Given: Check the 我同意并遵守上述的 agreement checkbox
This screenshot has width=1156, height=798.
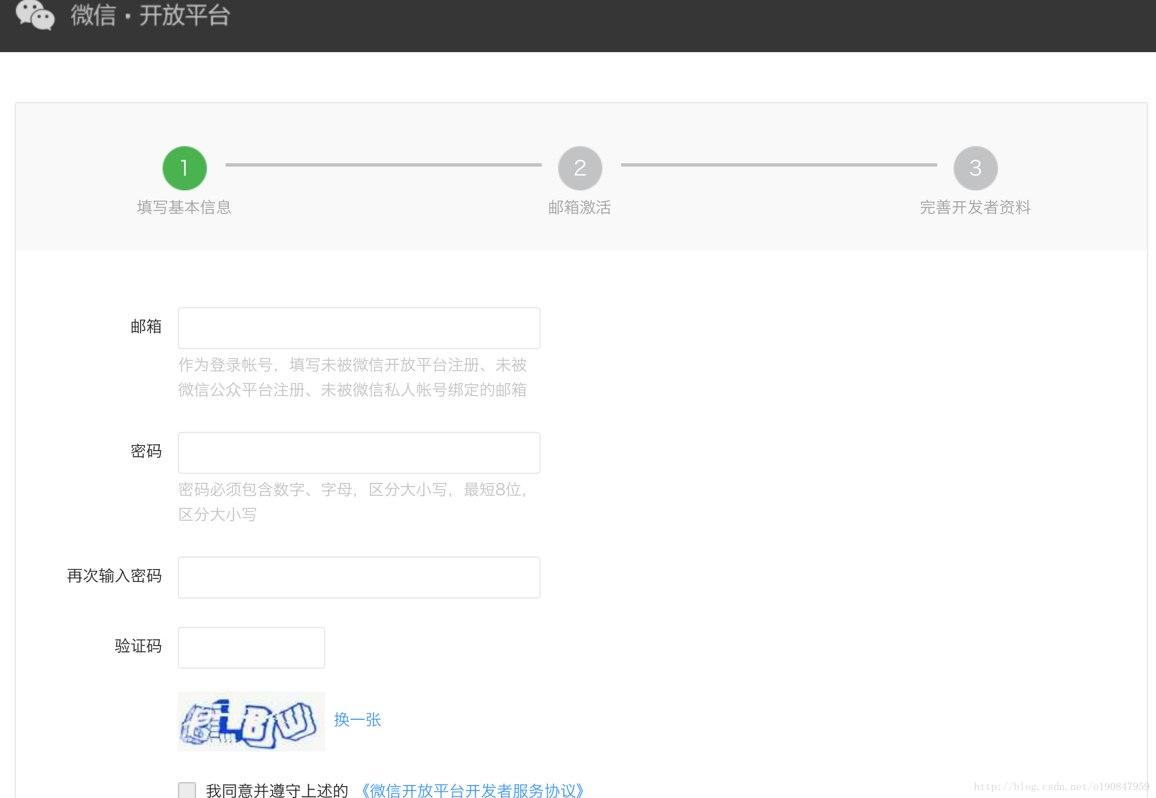Looking at the screenshot, I should pos(187,790).
